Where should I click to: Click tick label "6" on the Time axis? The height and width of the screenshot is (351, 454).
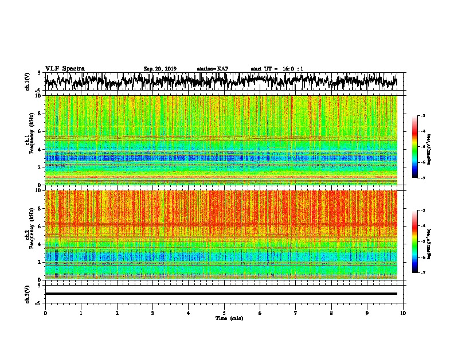260,313
